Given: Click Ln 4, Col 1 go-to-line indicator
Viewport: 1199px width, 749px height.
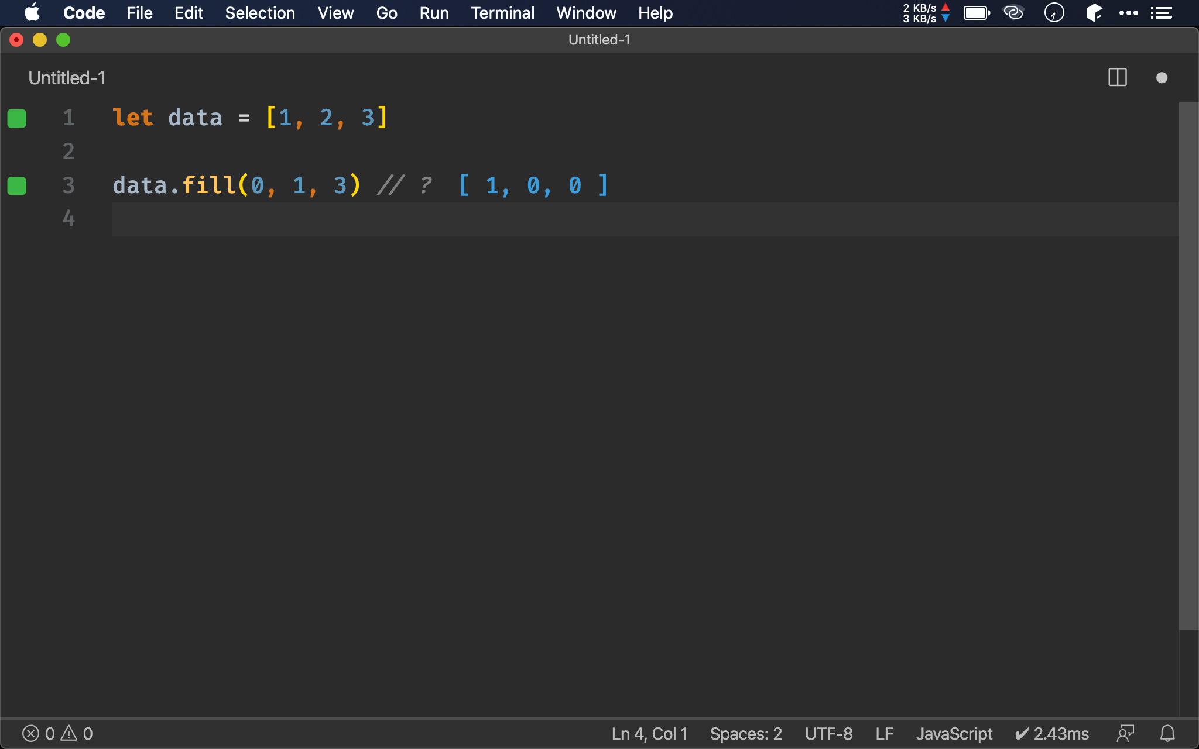Looking at the screenshot, I should [x=649, y=733].
